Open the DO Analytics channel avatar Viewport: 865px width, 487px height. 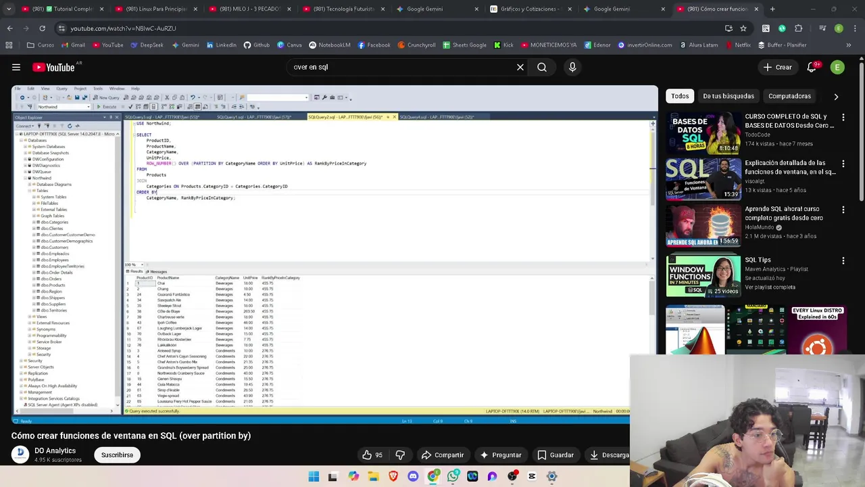[20, 455]
